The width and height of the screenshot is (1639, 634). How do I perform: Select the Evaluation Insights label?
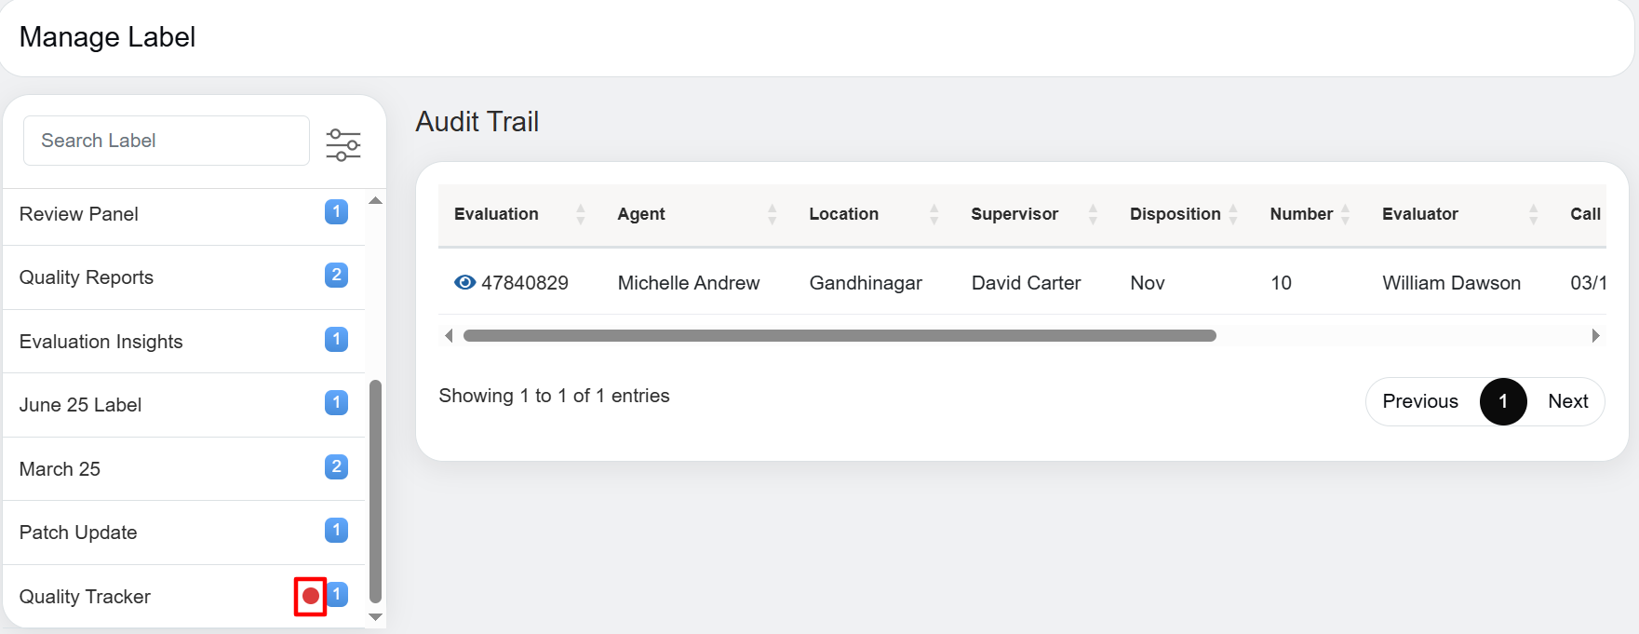[101, 342]
